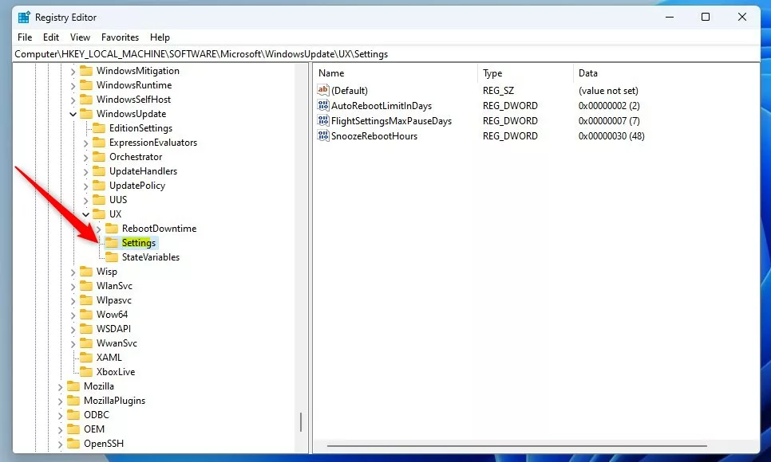Collapse the WindowsUpdate tree node
Image resolution: width=771 pixels, height=462 pixels.
(73, 114)
